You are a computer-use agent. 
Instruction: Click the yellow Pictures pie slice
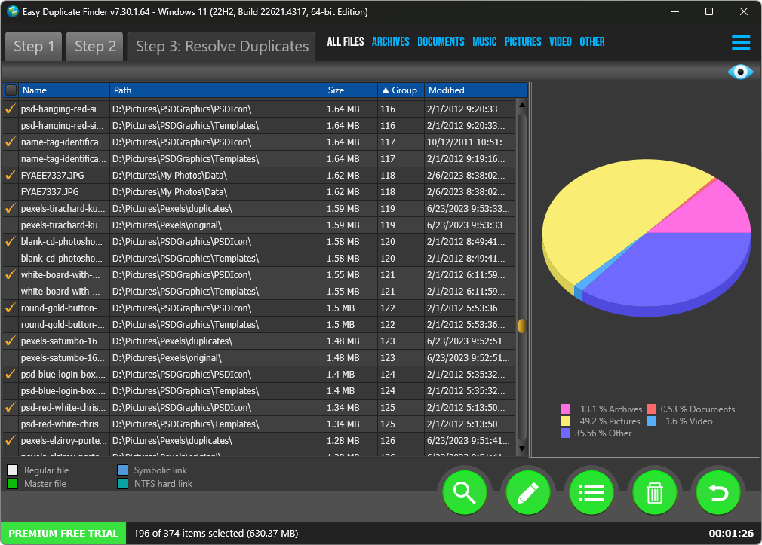pos(607,214)
